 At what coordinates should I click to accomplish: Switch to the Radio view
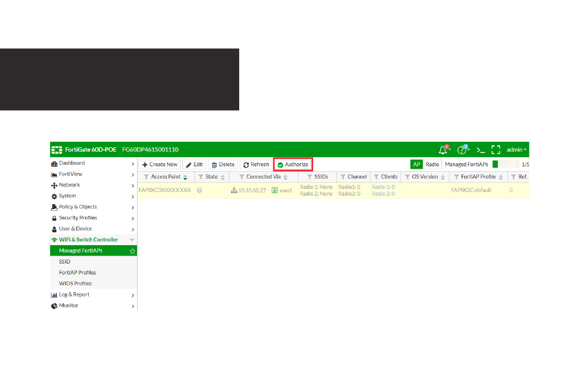click(x=432, y=164)
